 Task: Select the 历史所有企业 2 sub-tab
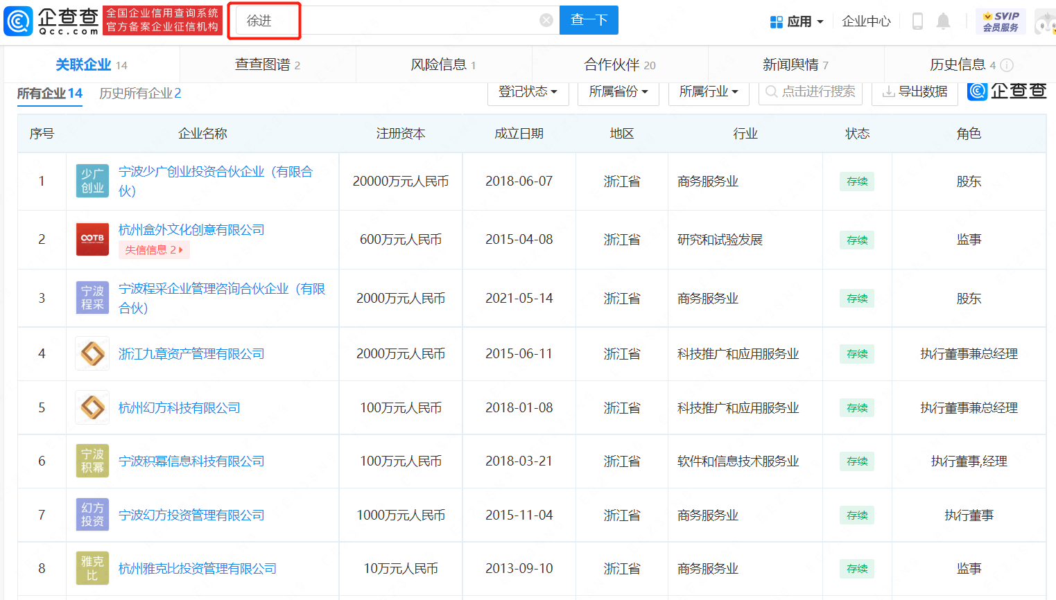click(140, 94)
